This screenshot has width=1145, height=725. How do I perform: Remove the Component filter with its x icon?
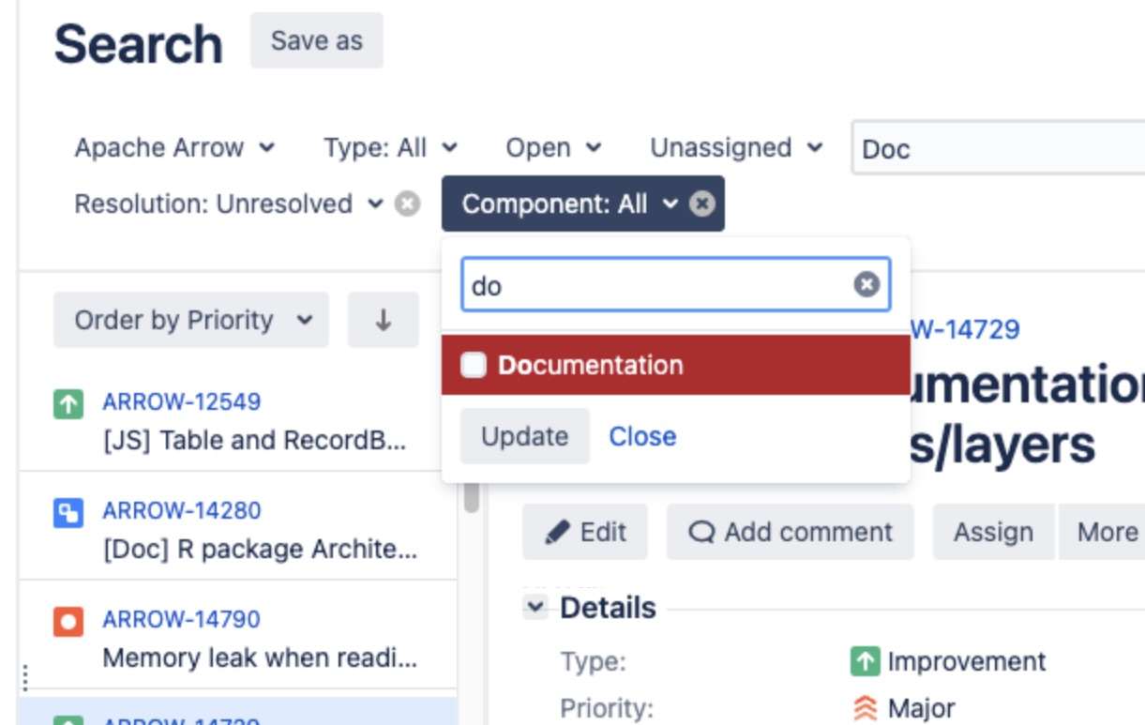click(x=702, y=204)
